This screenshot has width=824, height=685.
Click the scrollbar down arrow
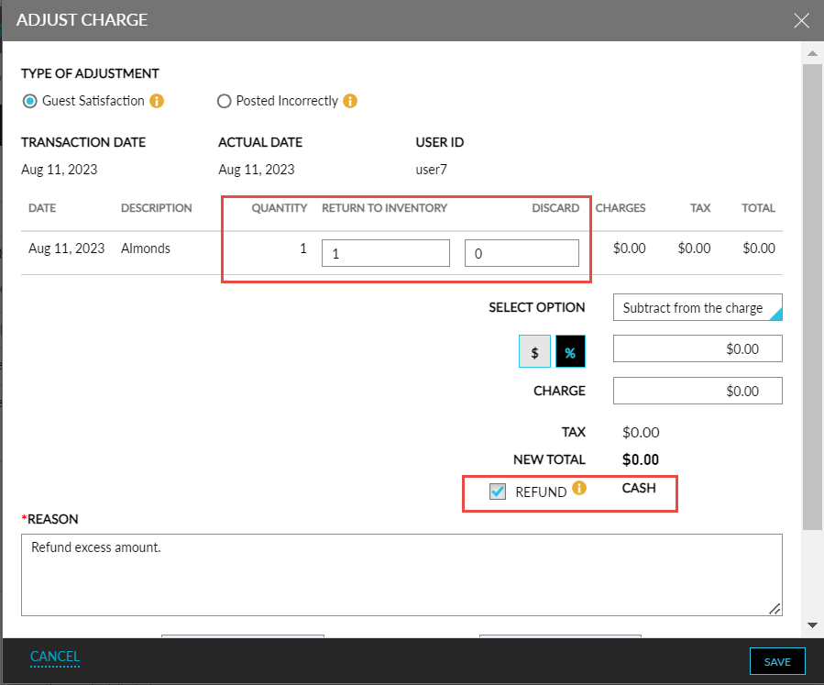coord(812,625)
